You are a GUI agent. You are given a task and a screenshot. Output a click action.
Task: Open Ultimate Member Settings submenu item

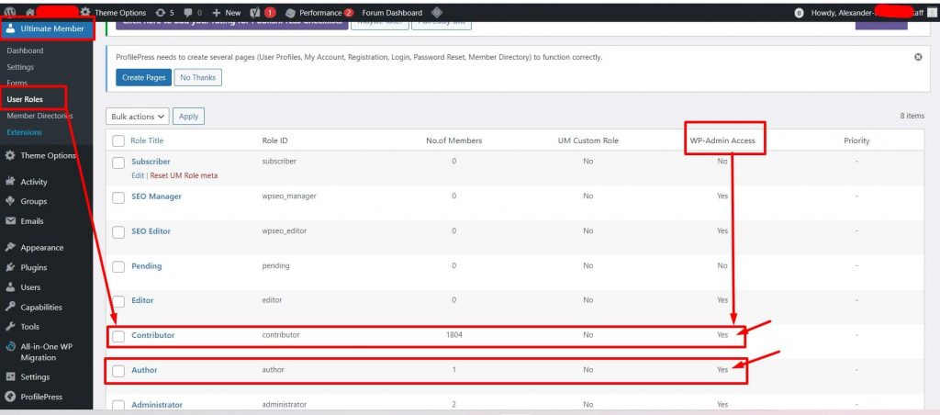(x=20, y=67)
